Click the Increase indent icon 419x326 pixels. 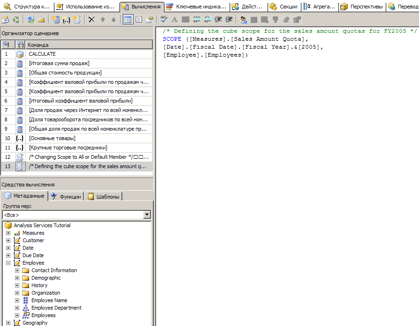[x=229, y=19]
